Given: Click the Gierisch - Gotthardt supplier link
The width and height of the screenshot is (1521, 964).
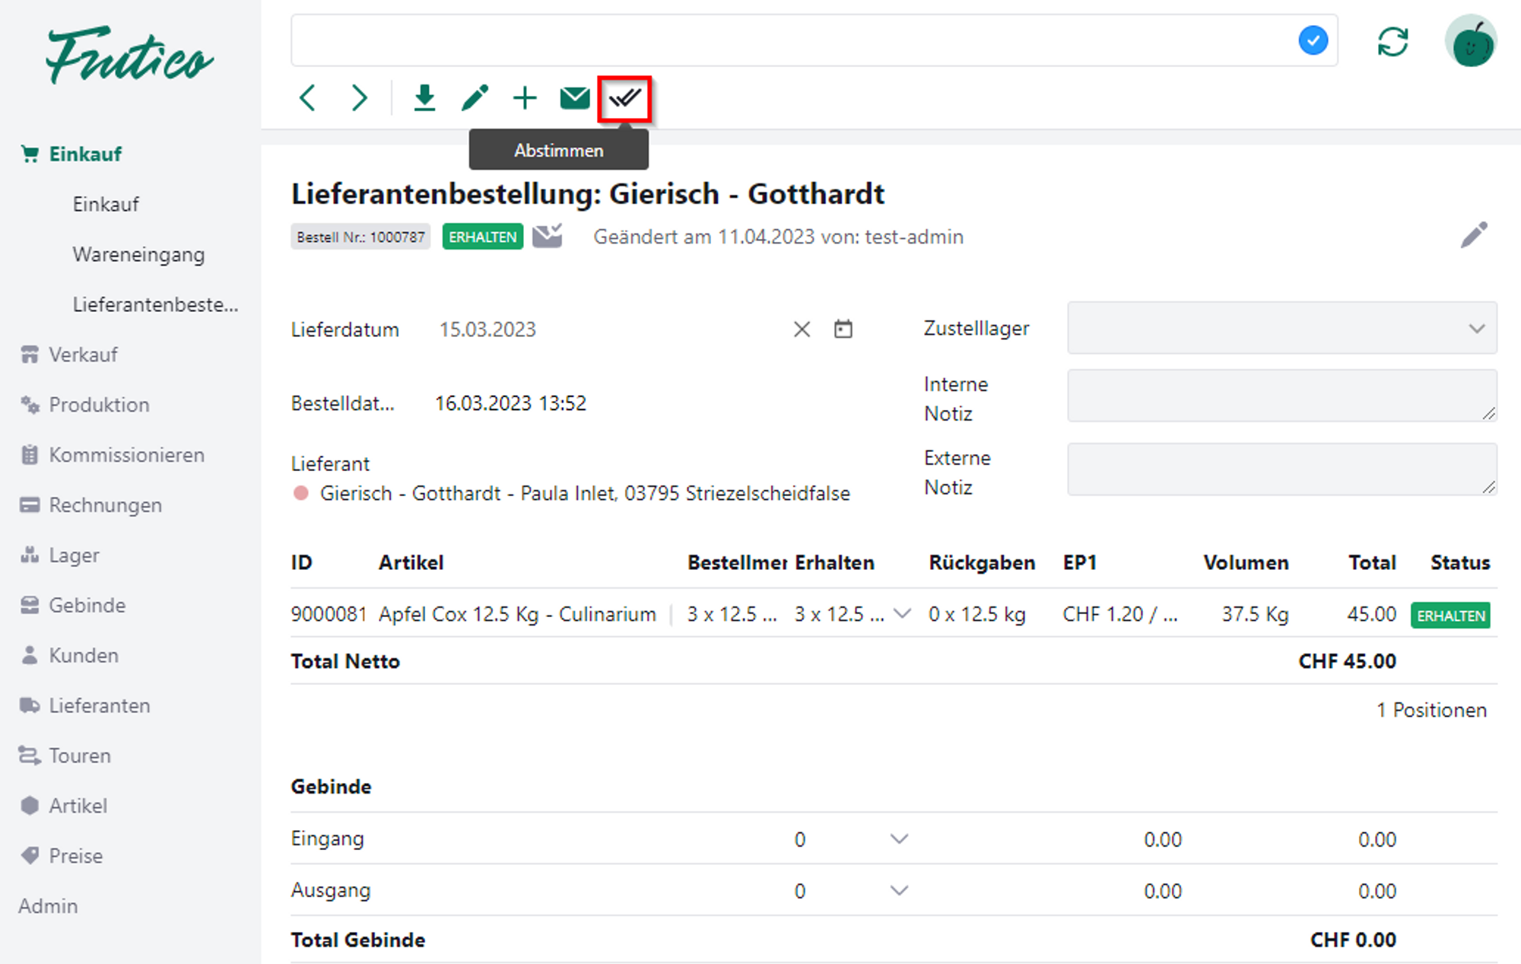Looking at the screenshot, I should pyautogui.click(x=584, y=493).
